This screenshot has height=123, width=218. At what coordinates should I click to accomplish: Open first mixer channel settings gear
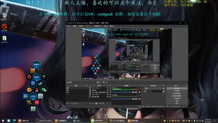click(140, 92)
